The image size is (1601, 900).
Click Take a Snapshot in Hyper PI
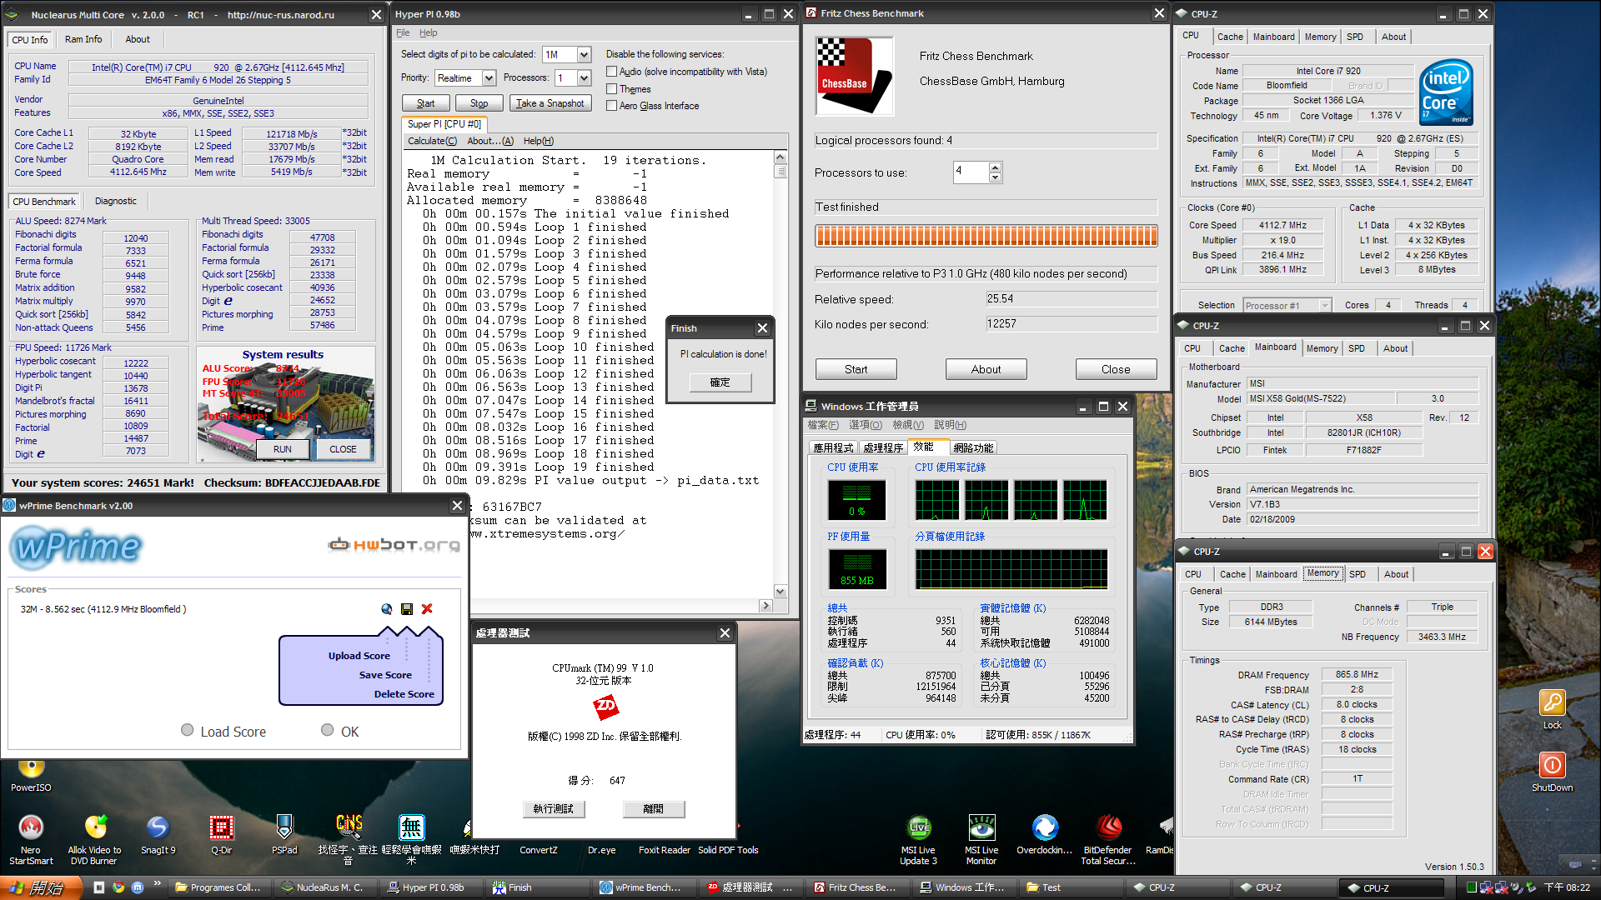[x=550, y=103]
